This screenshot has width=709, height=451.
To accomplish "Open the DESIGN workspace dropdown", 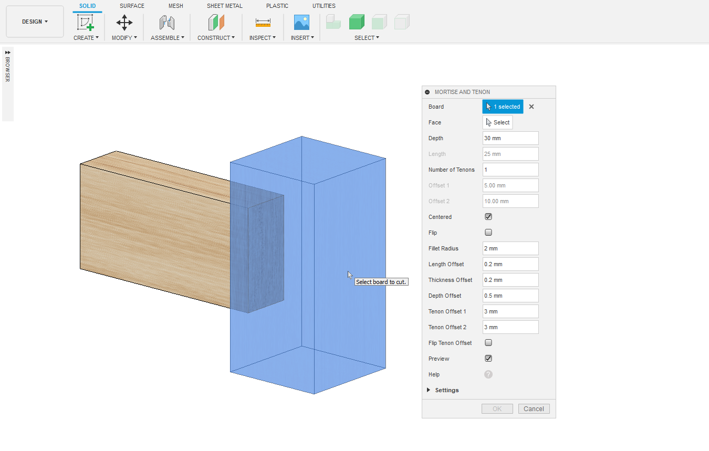I will coord(35,22).
